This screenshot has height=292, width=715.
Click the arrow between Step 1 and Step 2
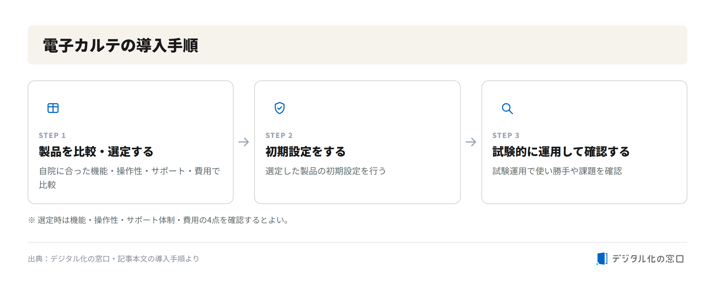244,142
